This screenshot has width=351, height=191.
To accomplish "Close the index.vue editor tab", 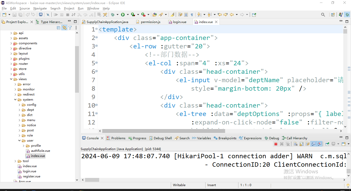I will (x=216, y=22).
